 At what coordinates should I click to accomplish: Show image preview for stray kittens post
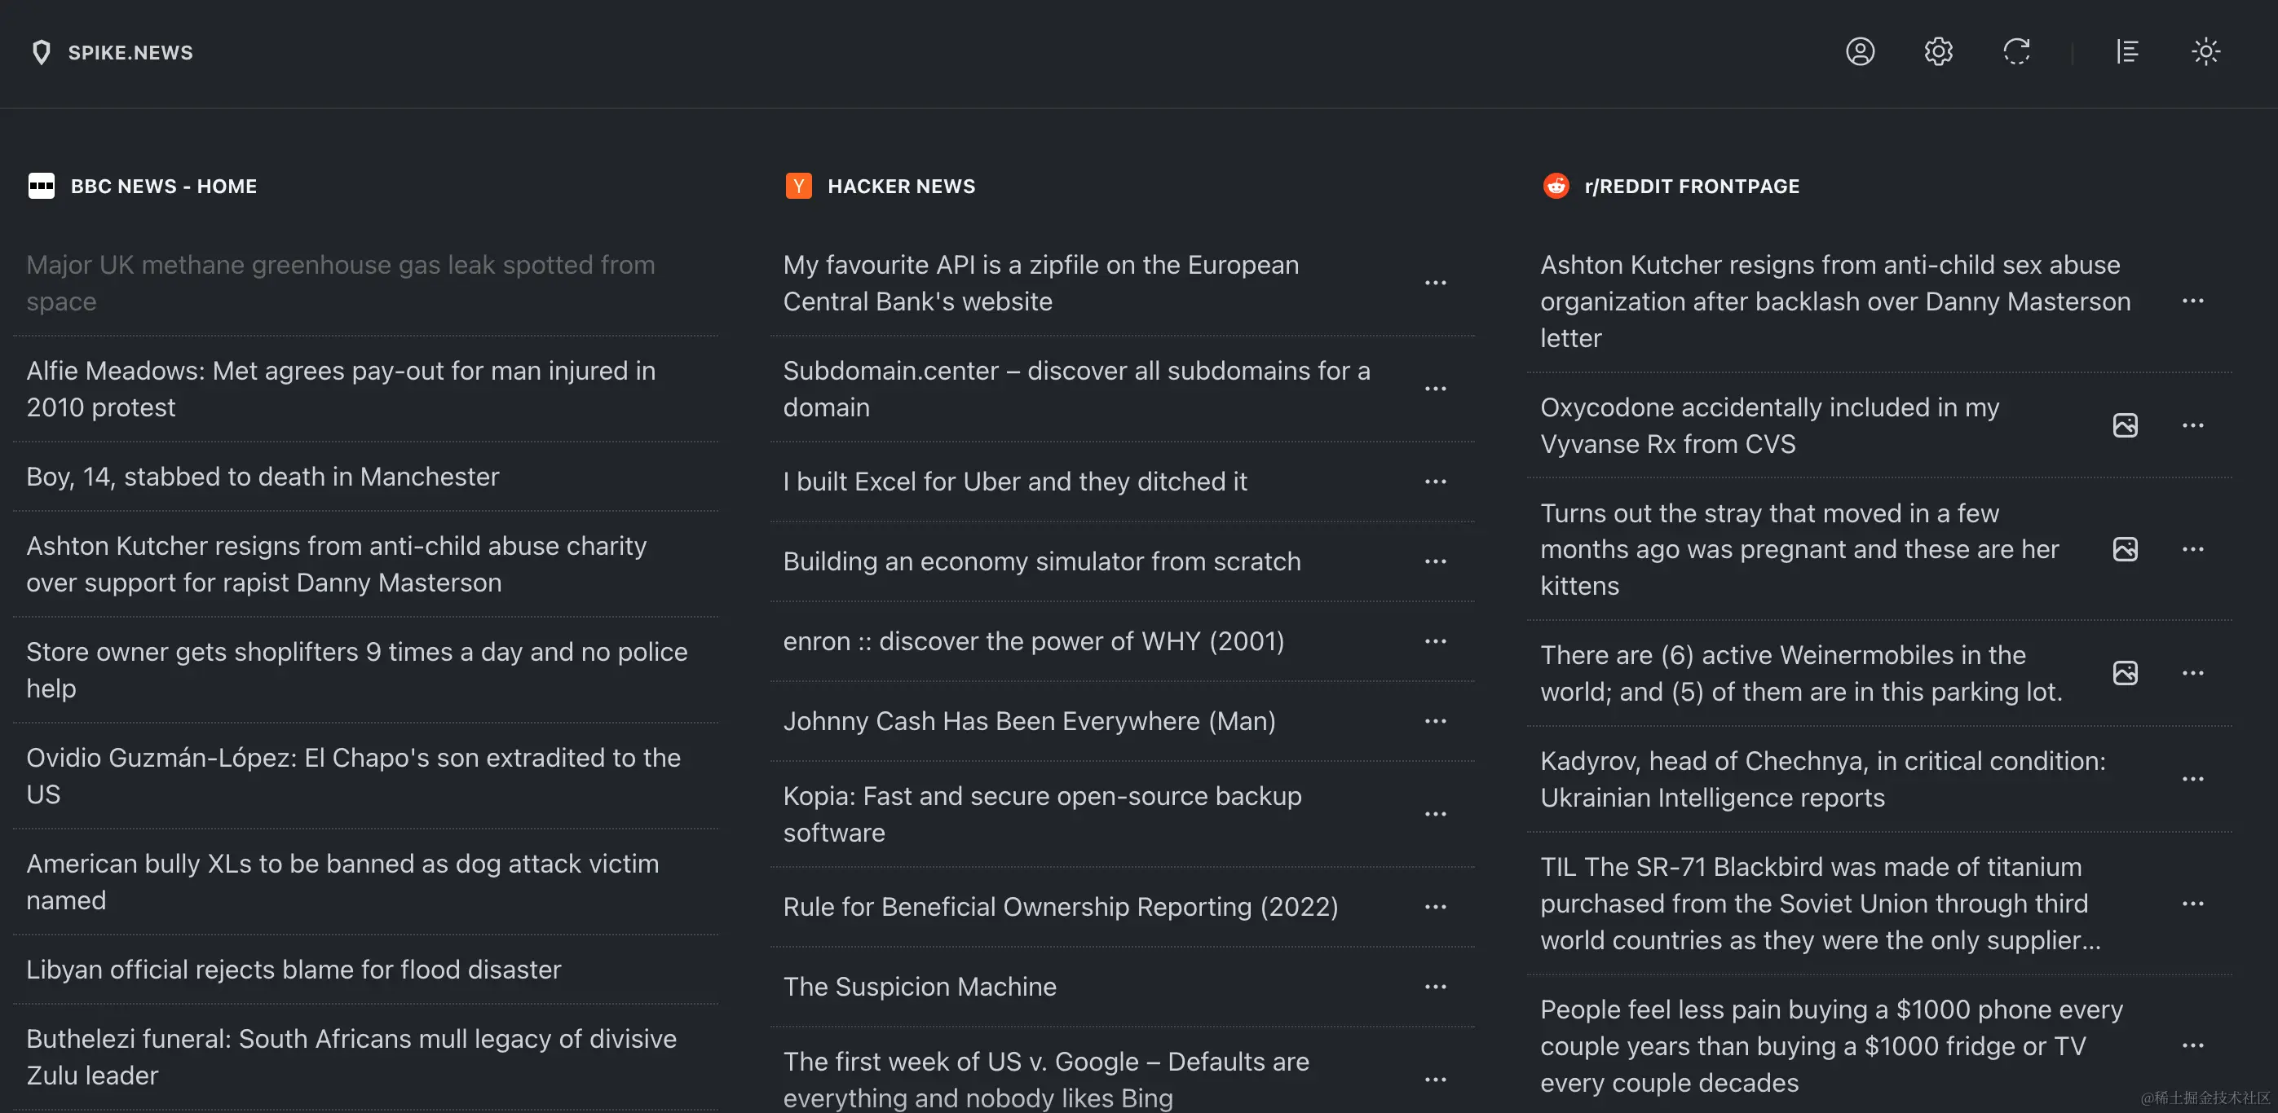click(x=2125, y=549)
